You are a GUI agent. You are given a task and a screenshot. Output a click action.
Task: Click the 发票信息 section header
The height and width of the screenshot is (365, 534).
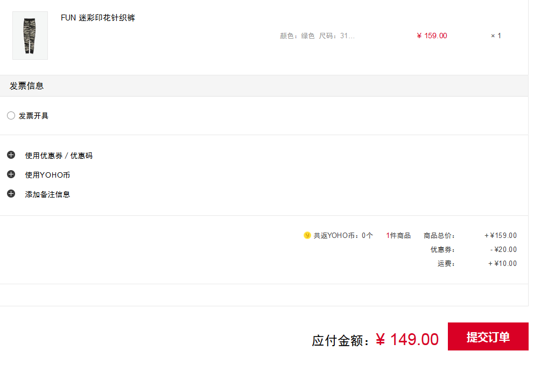coord(26,86)
